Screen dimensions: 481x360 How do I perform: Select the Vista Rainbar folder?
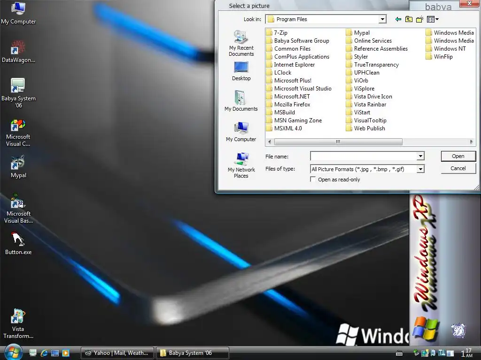pos(366,105)
